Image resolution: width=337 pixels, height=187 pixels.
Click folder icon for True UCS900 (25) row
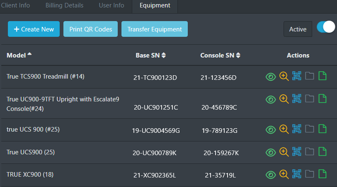click(309, 152)
